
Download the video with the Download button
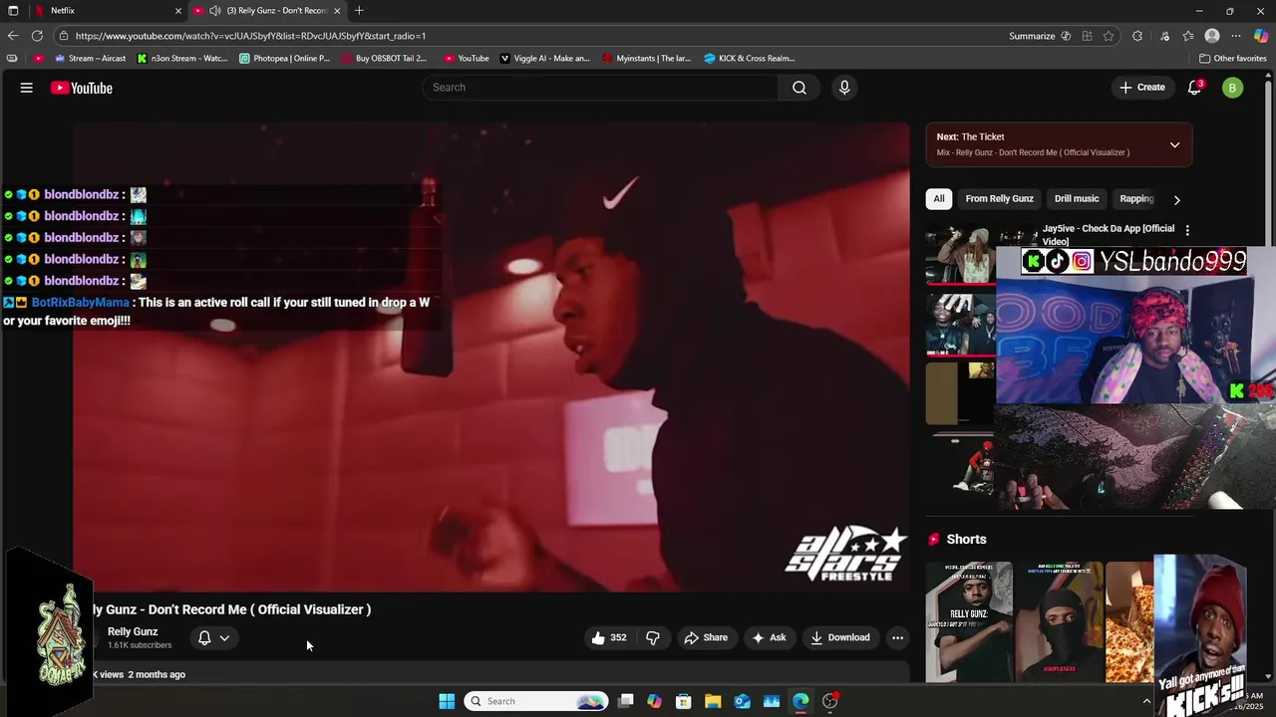point(840,637)
